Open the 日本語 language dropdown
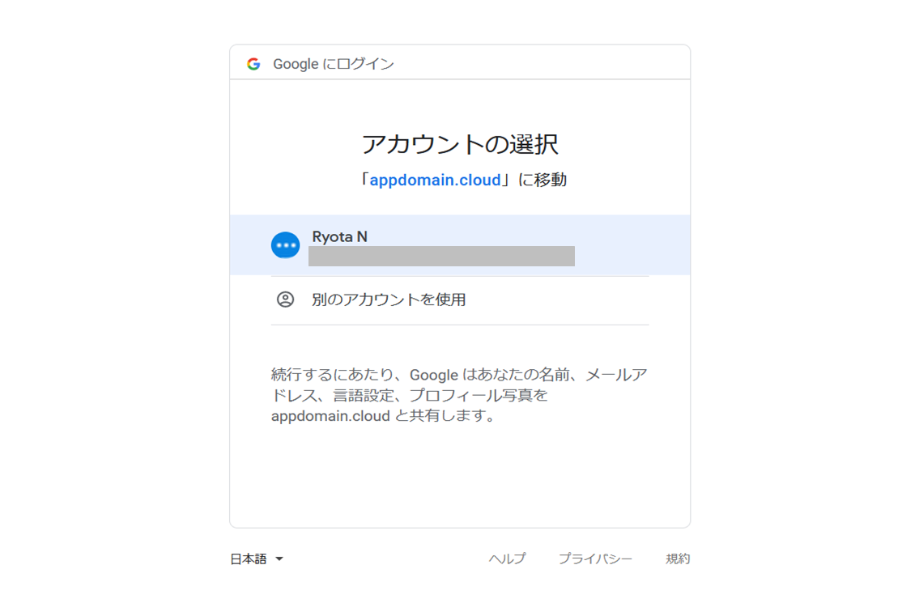The image size is (902, 599). point(249,559)
